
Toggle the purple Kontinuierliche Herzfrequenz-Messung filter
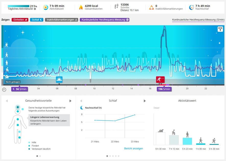[x=105, y=20]
